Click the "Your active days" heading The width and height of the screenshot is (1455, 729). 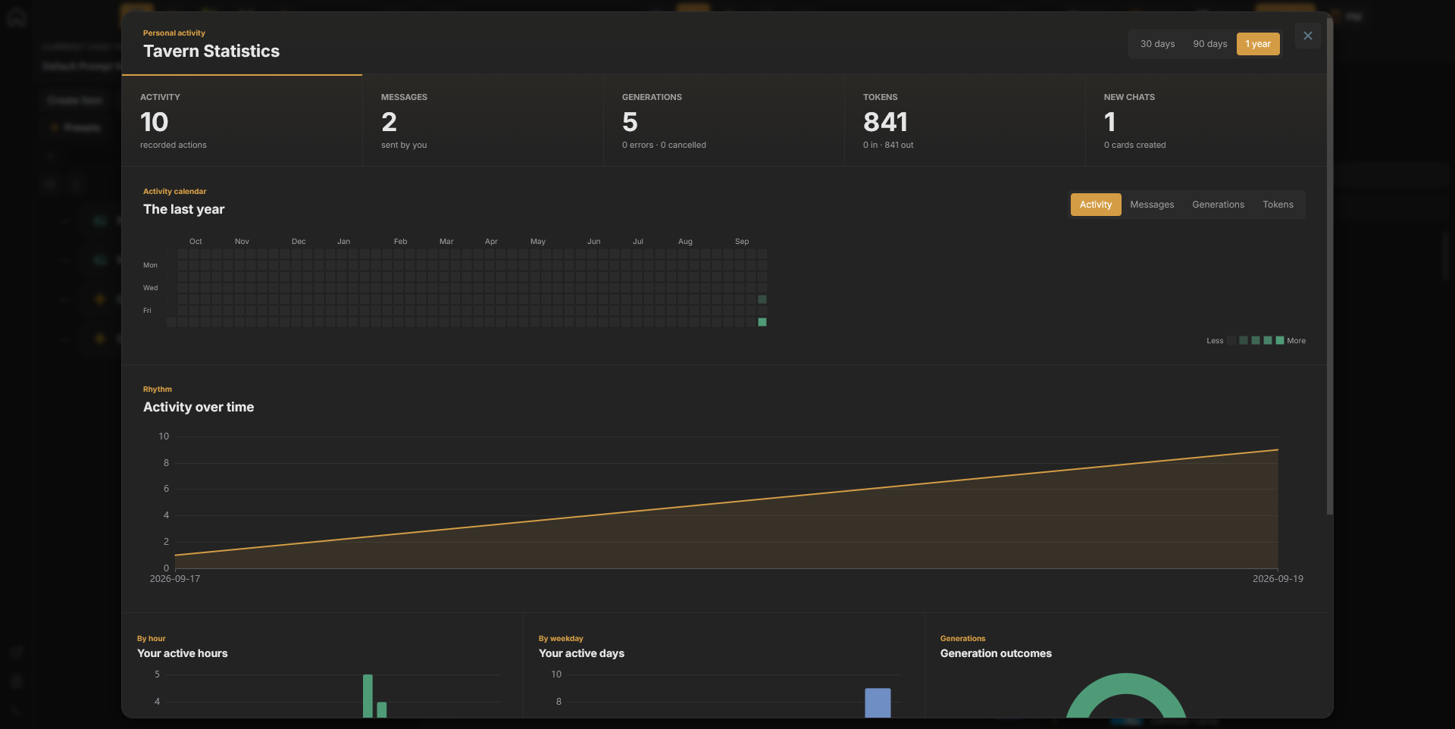click(x=582, y=653)
